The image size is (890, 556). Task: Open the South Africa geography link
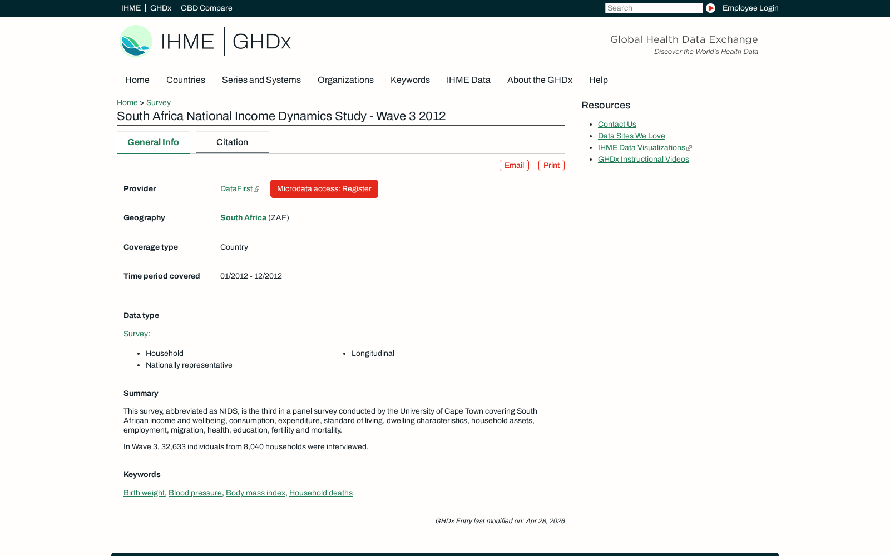coord(243,217)
